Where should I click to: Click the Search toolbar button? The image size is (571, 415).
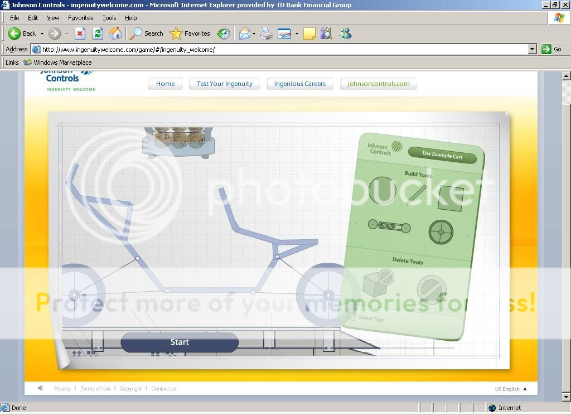pos(147,33)
